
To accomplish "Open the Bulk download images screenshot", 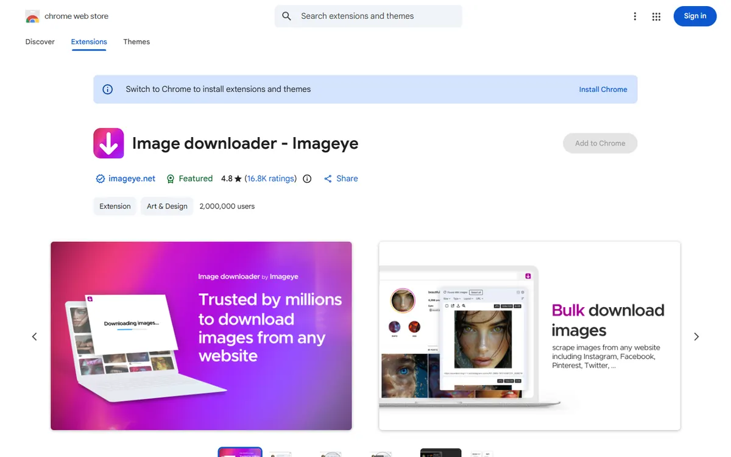I will coord(529,336).
